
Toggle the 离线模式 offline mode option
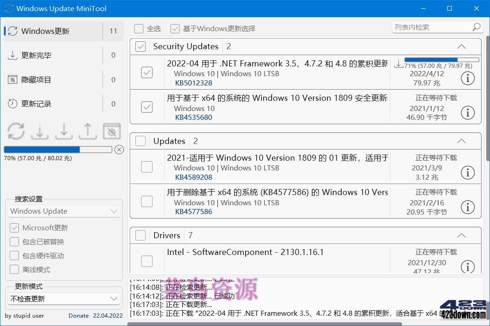coord(14,269)
